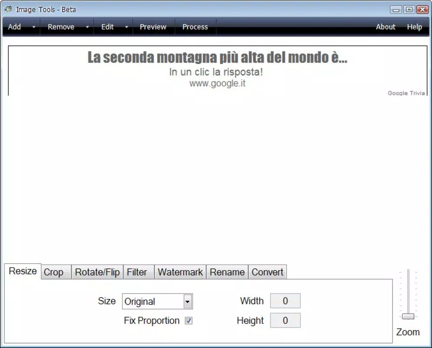Open the Google ad headline about the second highest mountain

pyautogui.click(x=218, y=57)
